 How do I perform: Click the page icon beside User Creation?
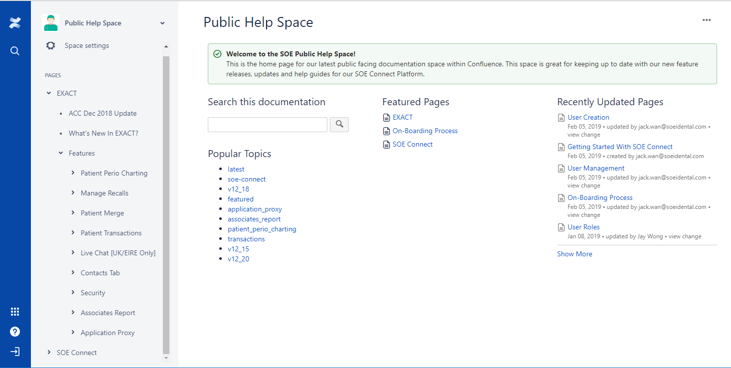(x=561, y=118)
